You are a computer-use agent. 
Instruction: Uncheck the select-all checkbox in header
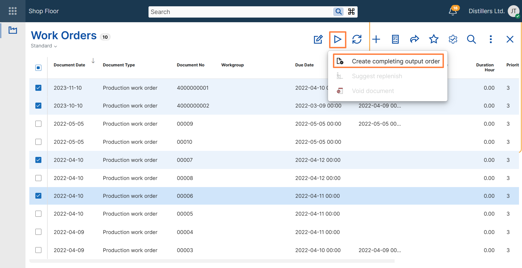coord(38,67)
